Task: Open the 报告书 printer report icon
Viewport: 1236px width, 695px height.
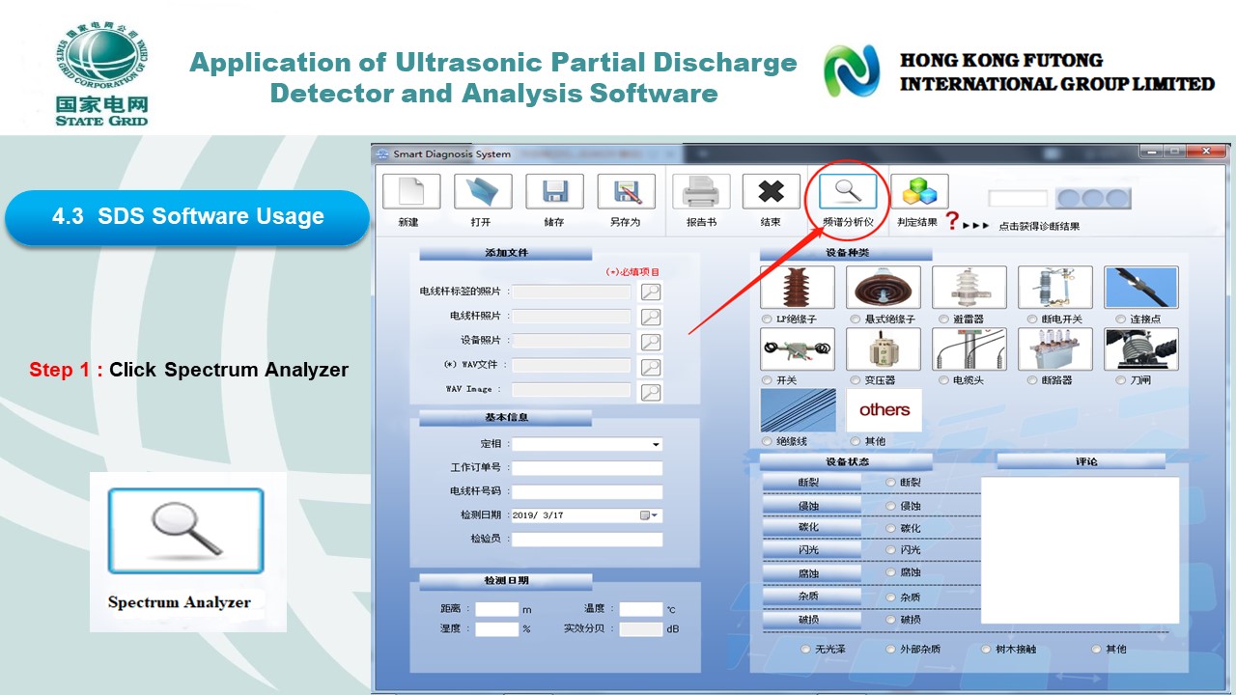Action: coord(701,191)
